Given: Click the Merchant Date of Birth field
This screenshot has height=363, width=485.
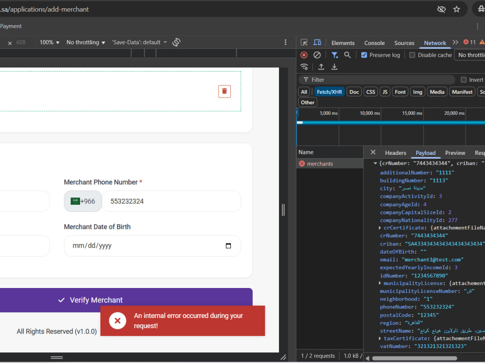Looking at the screenshot, I should point(152,246).
